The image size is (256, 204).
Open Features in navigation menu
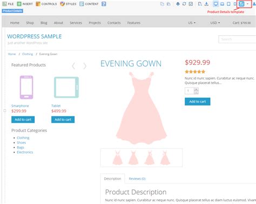click(x=134, y=23)
